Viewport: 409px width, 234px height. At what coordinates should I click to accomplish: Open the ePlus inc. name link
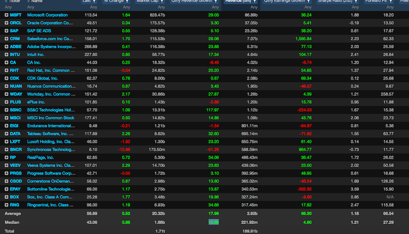(36, 102)
